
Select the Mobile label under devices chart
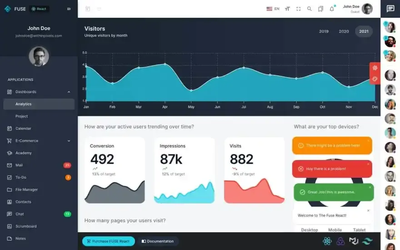point(335,230)
